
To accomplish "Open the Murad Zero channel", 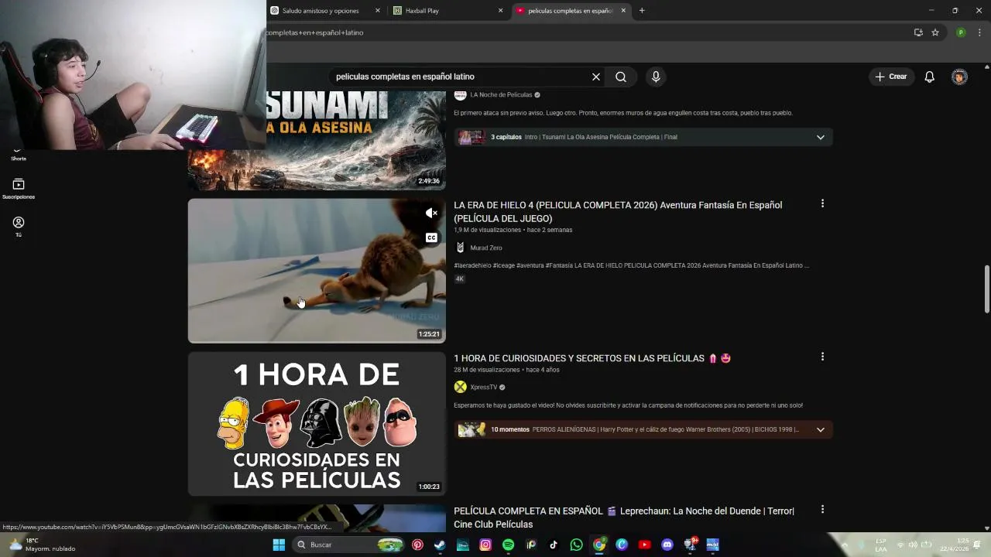I will pyautogui.click(x=486, y=248).
